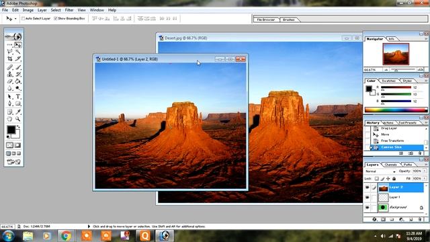Viewport: 430px width, 242px height.
Task: Select the Crop tool
Action: tap(10, 58)
